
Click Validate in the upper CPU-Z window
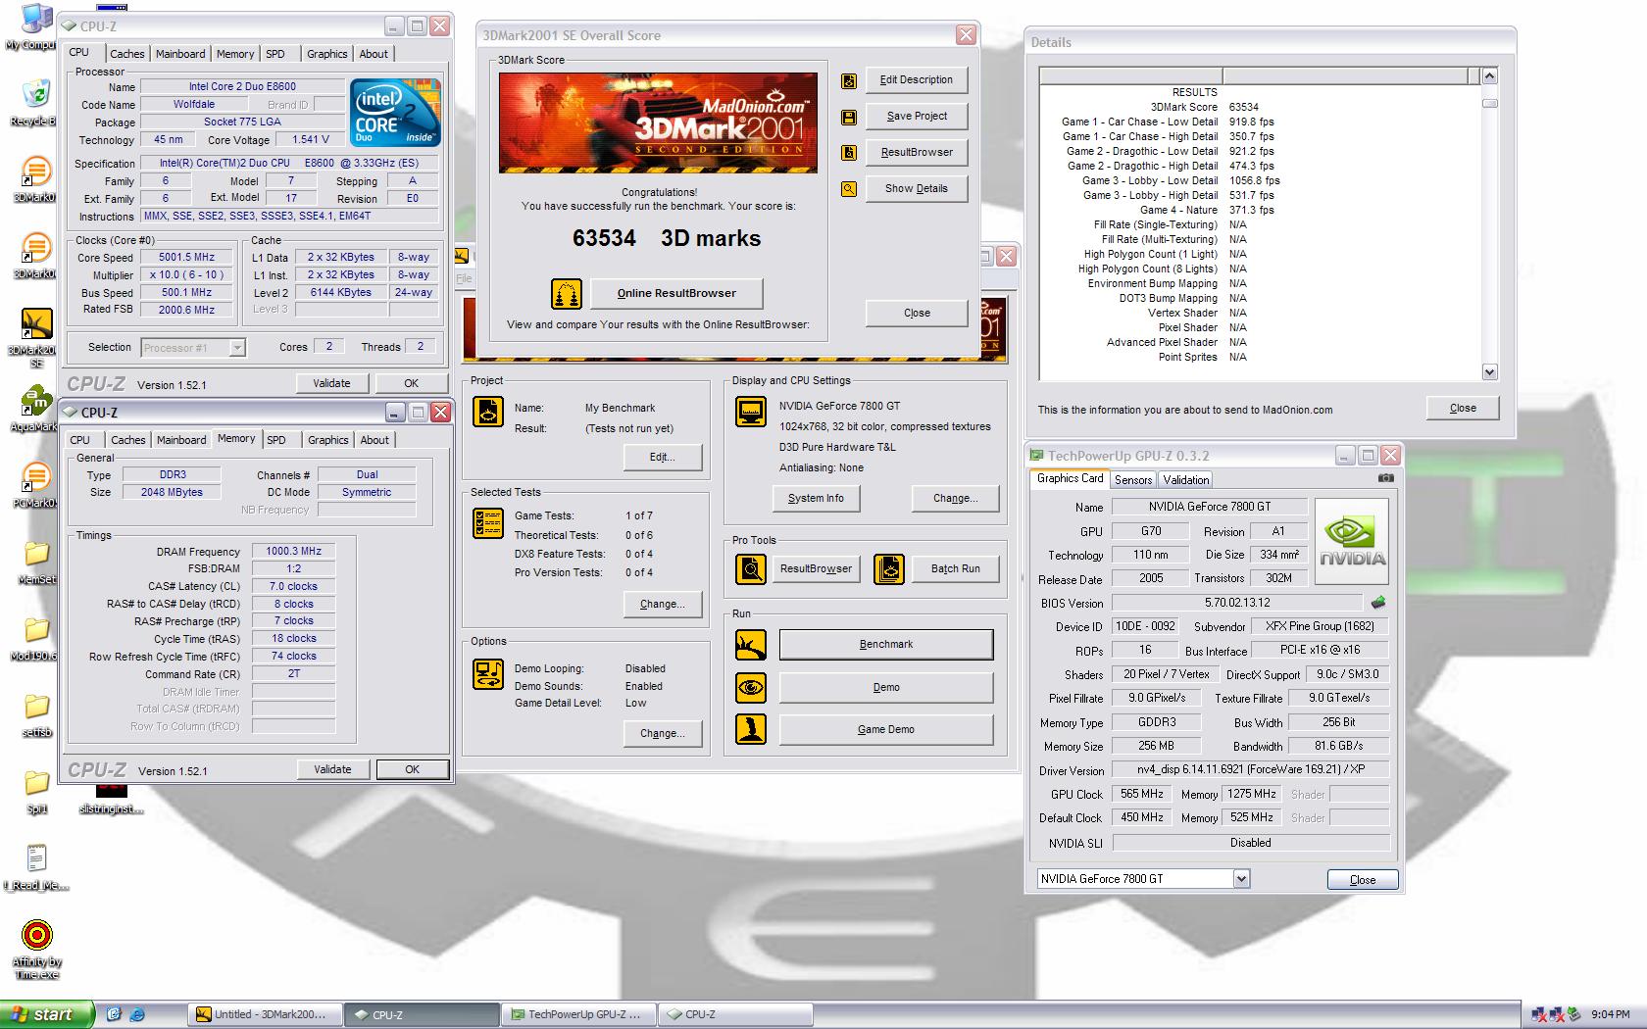click(x=331, y=383)
